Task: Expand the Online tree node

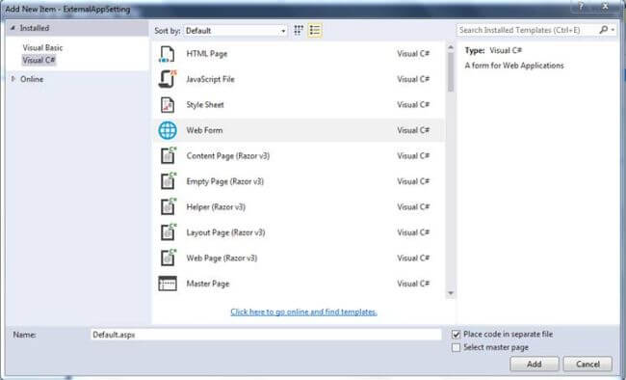Action: click(13, 79)
